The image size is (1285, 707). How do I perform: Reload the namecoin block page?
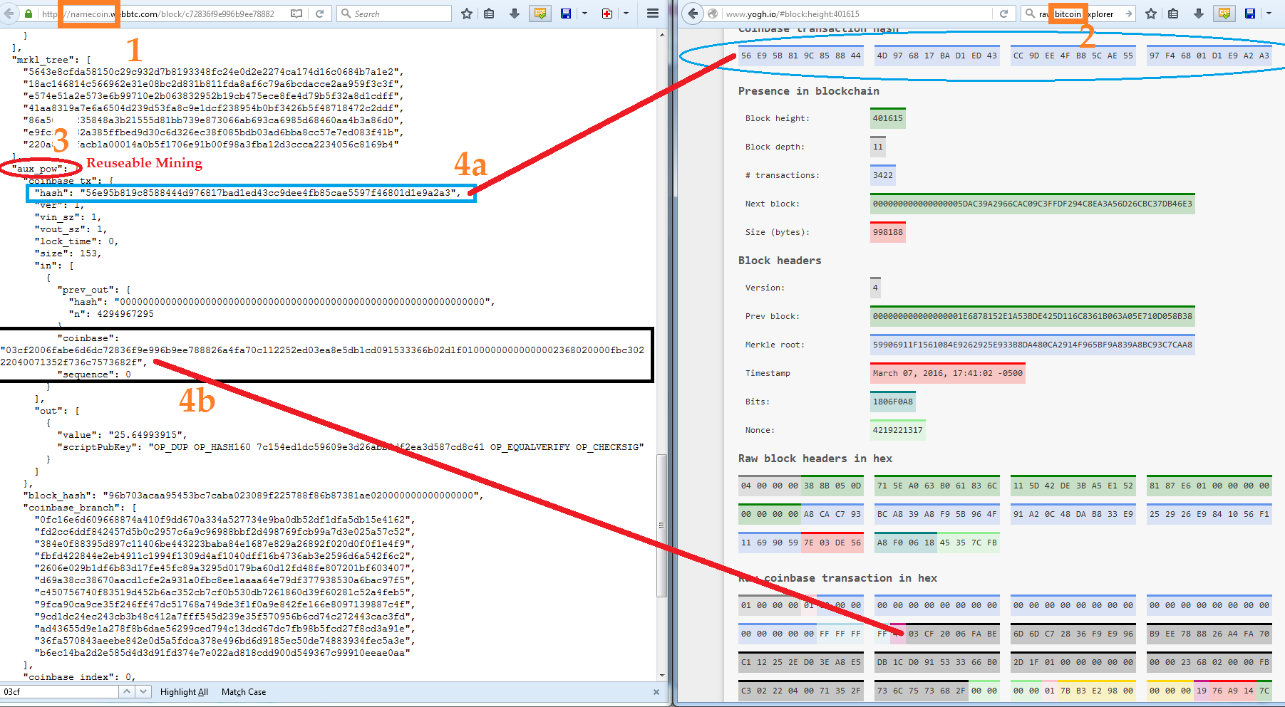pyautogui.click(x=320, y=14)
